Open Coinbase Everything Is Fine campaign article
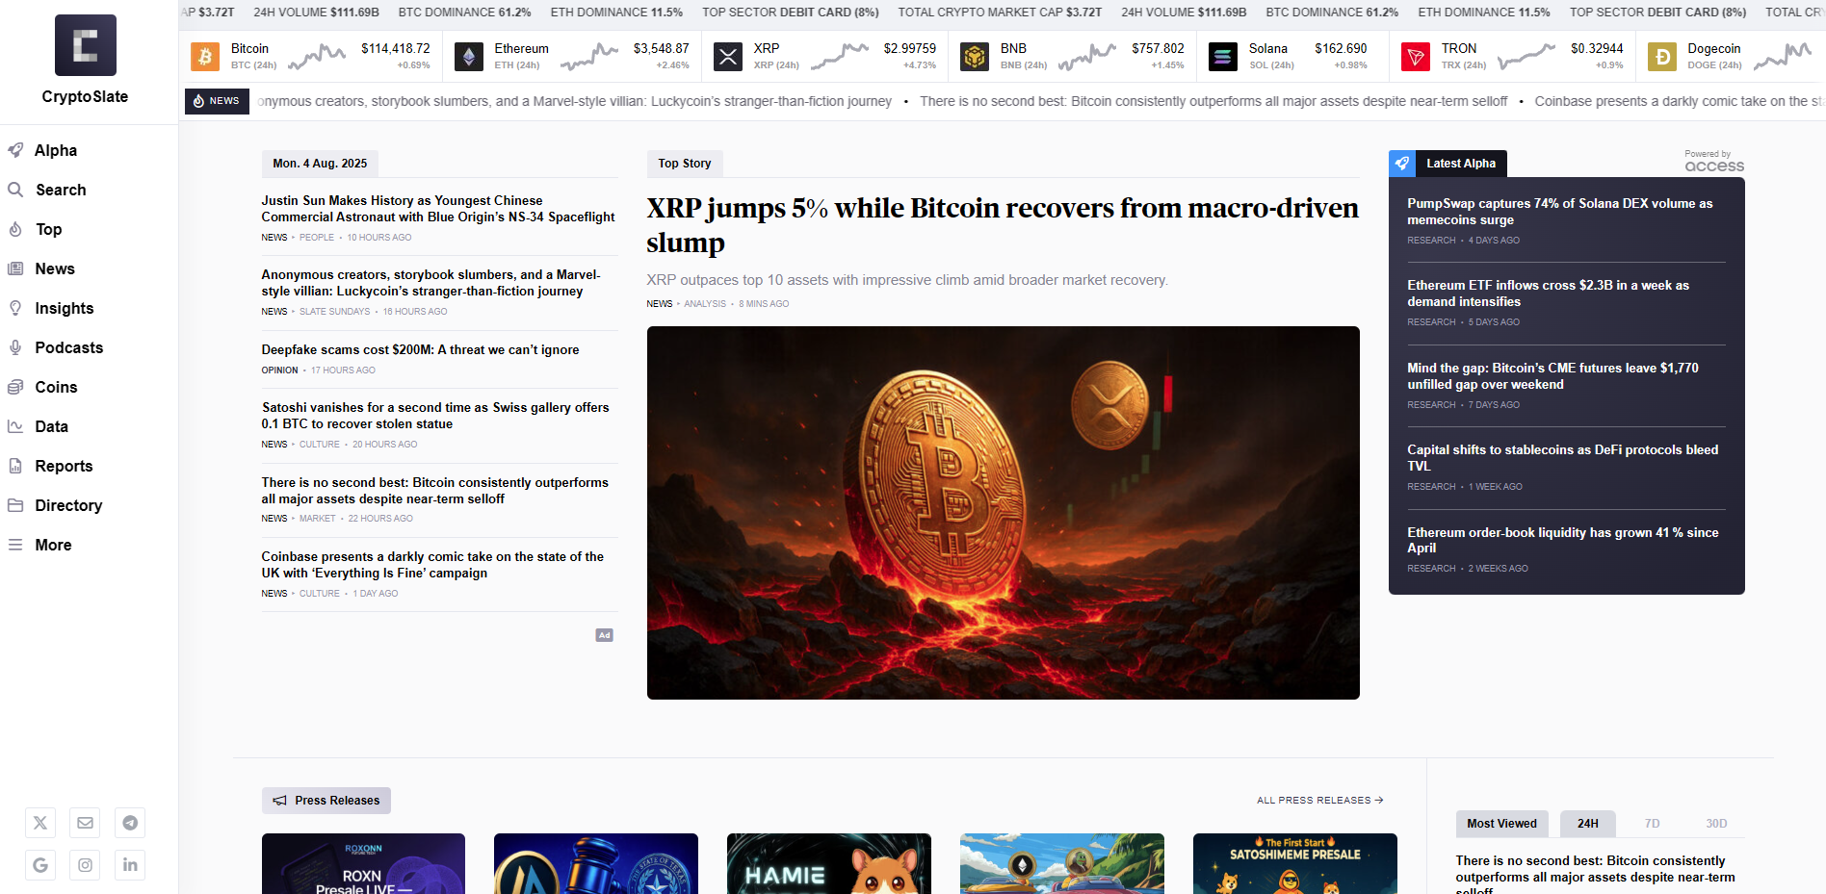This screenshot has height=894, width=1826. click(x=432, y=565)
